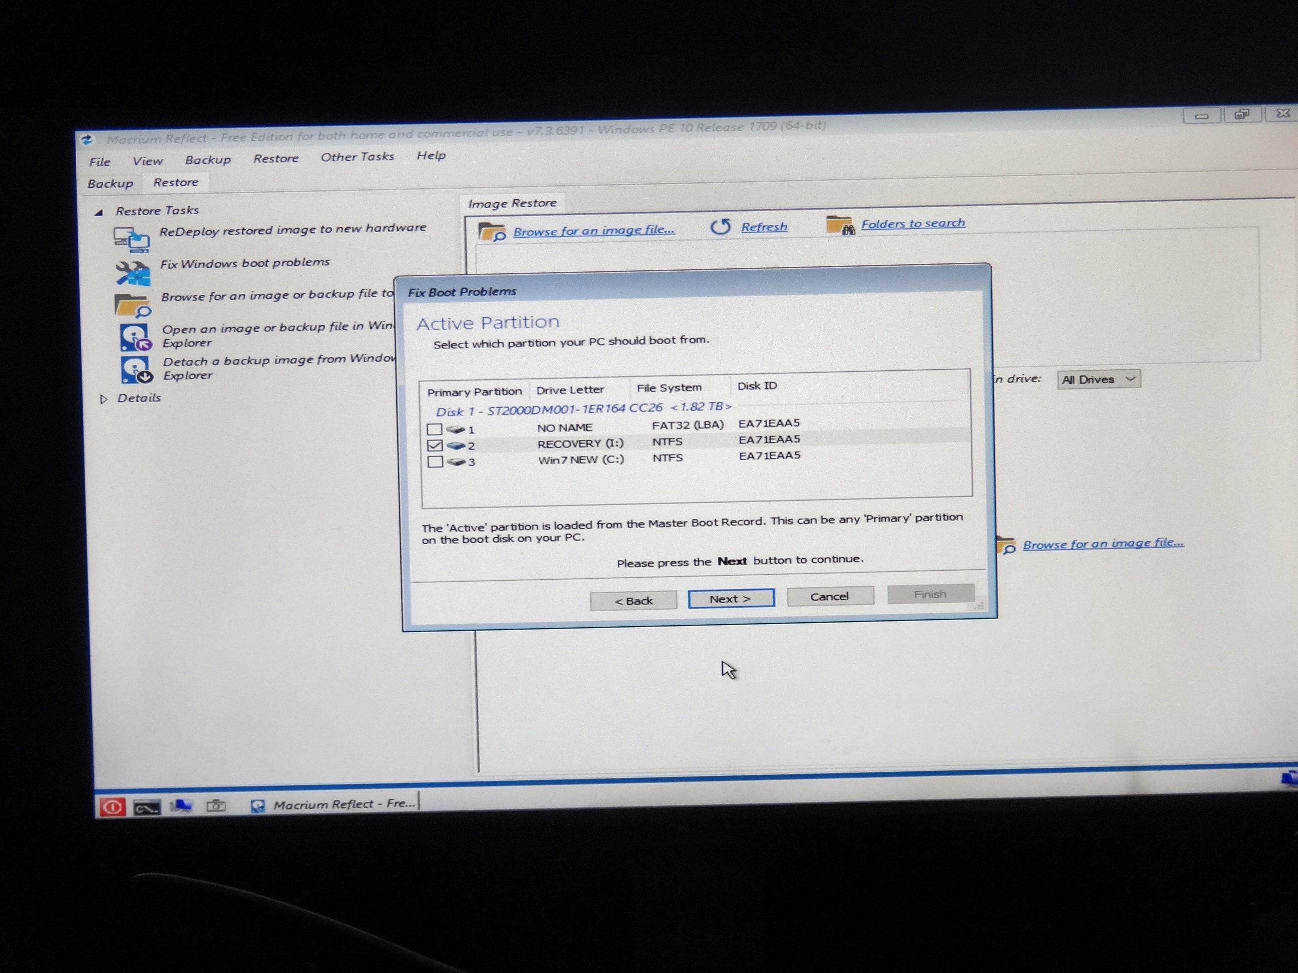Click the FAT32 (LBA) file system cell
The width and height of the screenshot is (1298, 973).
coord(688,424)
